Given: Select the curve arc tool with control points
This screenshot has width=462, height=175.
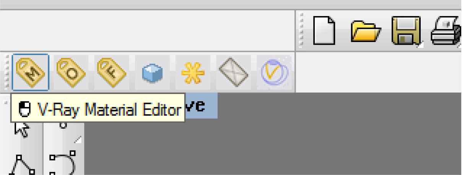Looking at the screenshot, I should tap(63, 164).
